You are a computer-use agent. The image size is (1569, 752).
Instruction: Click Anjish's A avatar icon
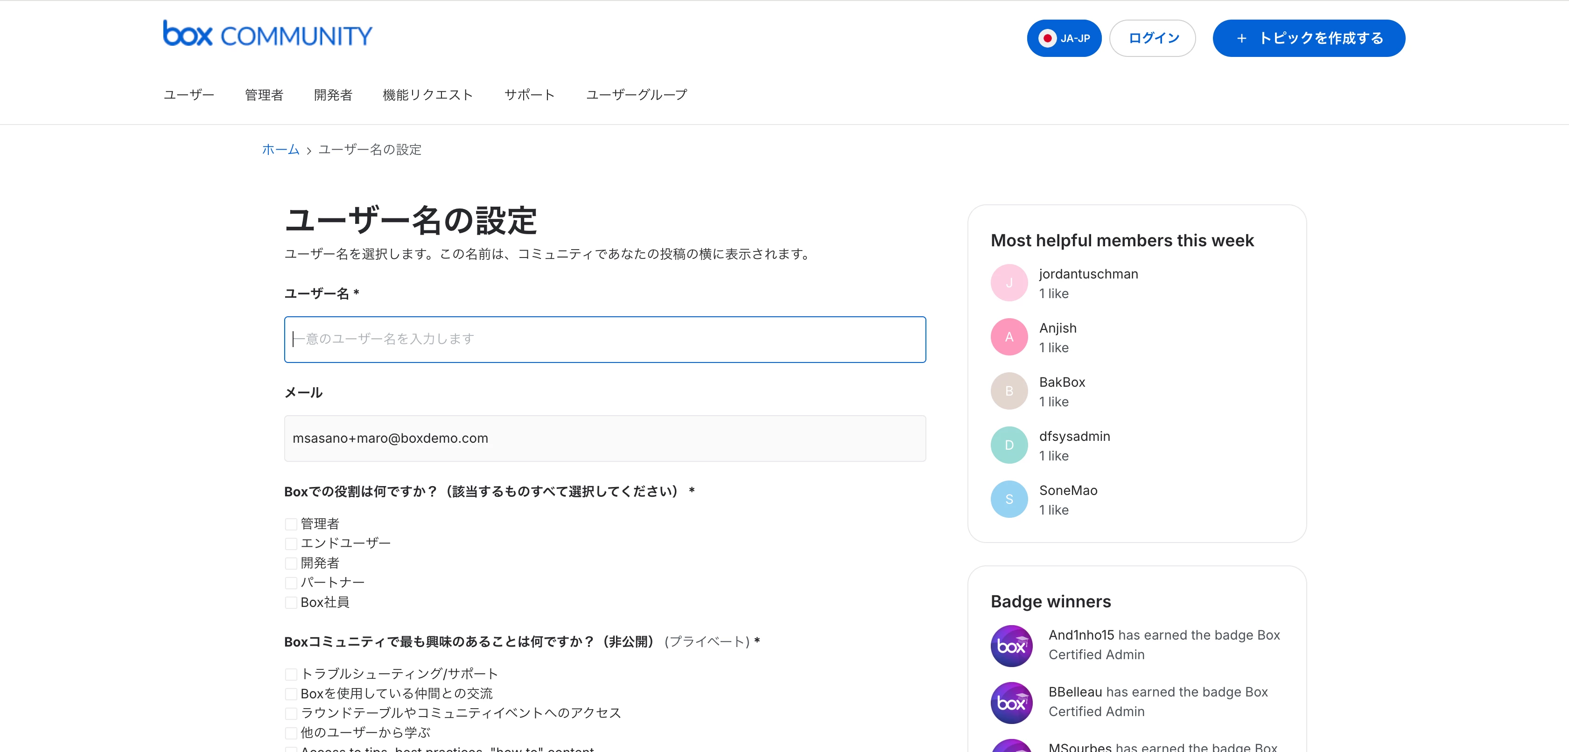1009,337
